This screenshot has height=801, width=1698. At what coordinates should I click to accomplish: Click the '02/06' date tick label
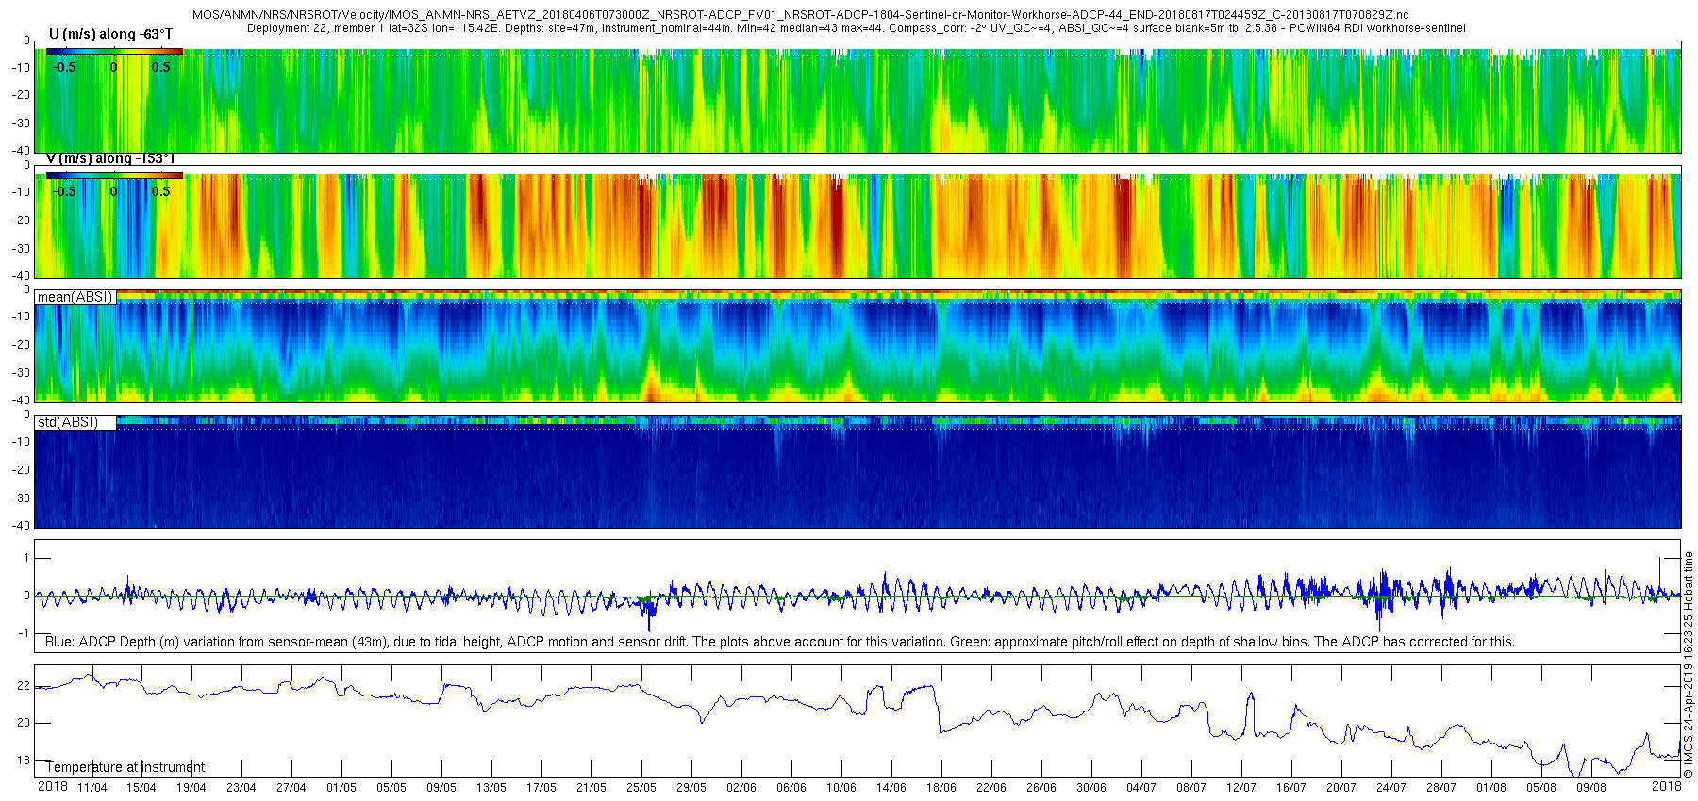(741, 788)
